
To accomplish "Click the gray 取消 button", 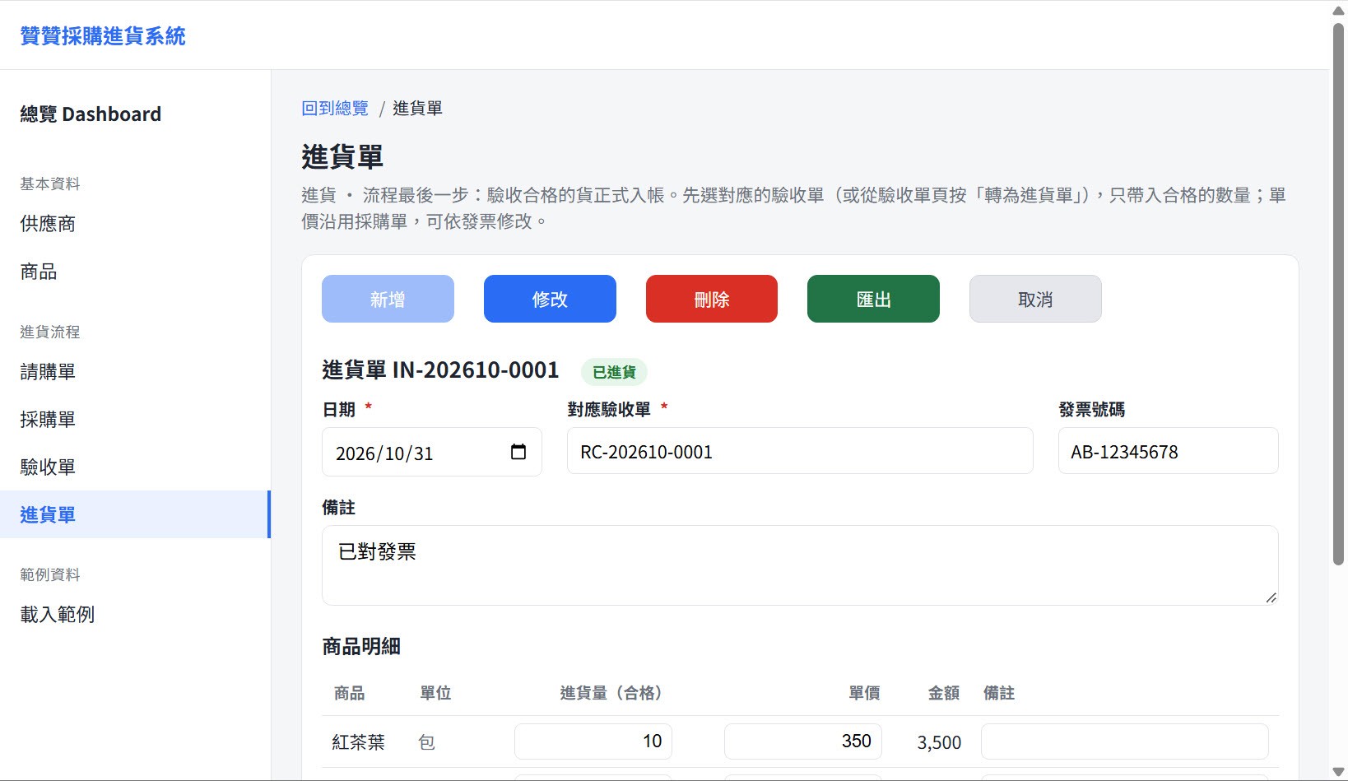I will 1035,299.
